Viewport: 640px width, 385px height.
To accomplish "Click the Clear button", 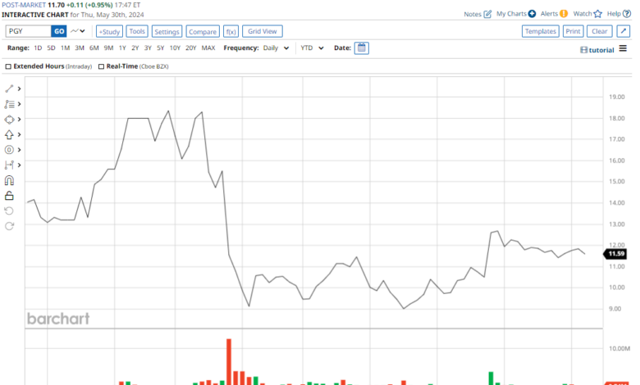I will click(x=600, y=31).
